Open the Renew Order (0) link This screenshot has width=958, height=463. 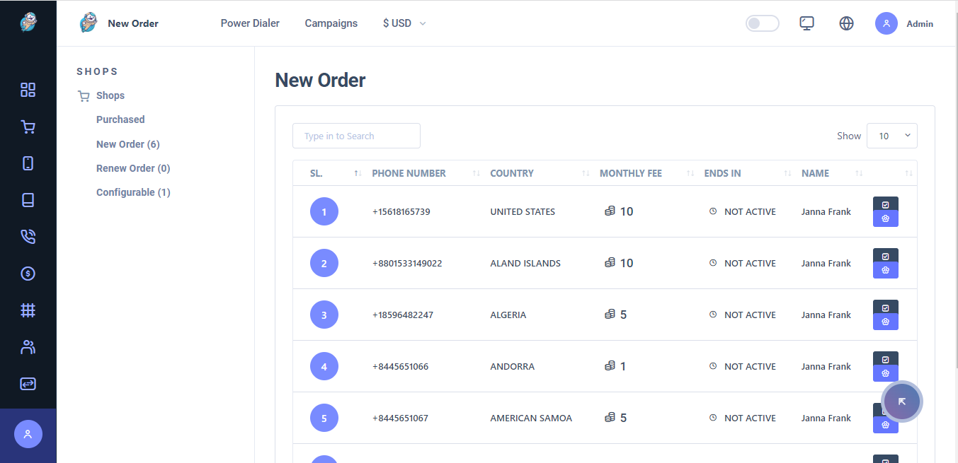pos(133,168)
